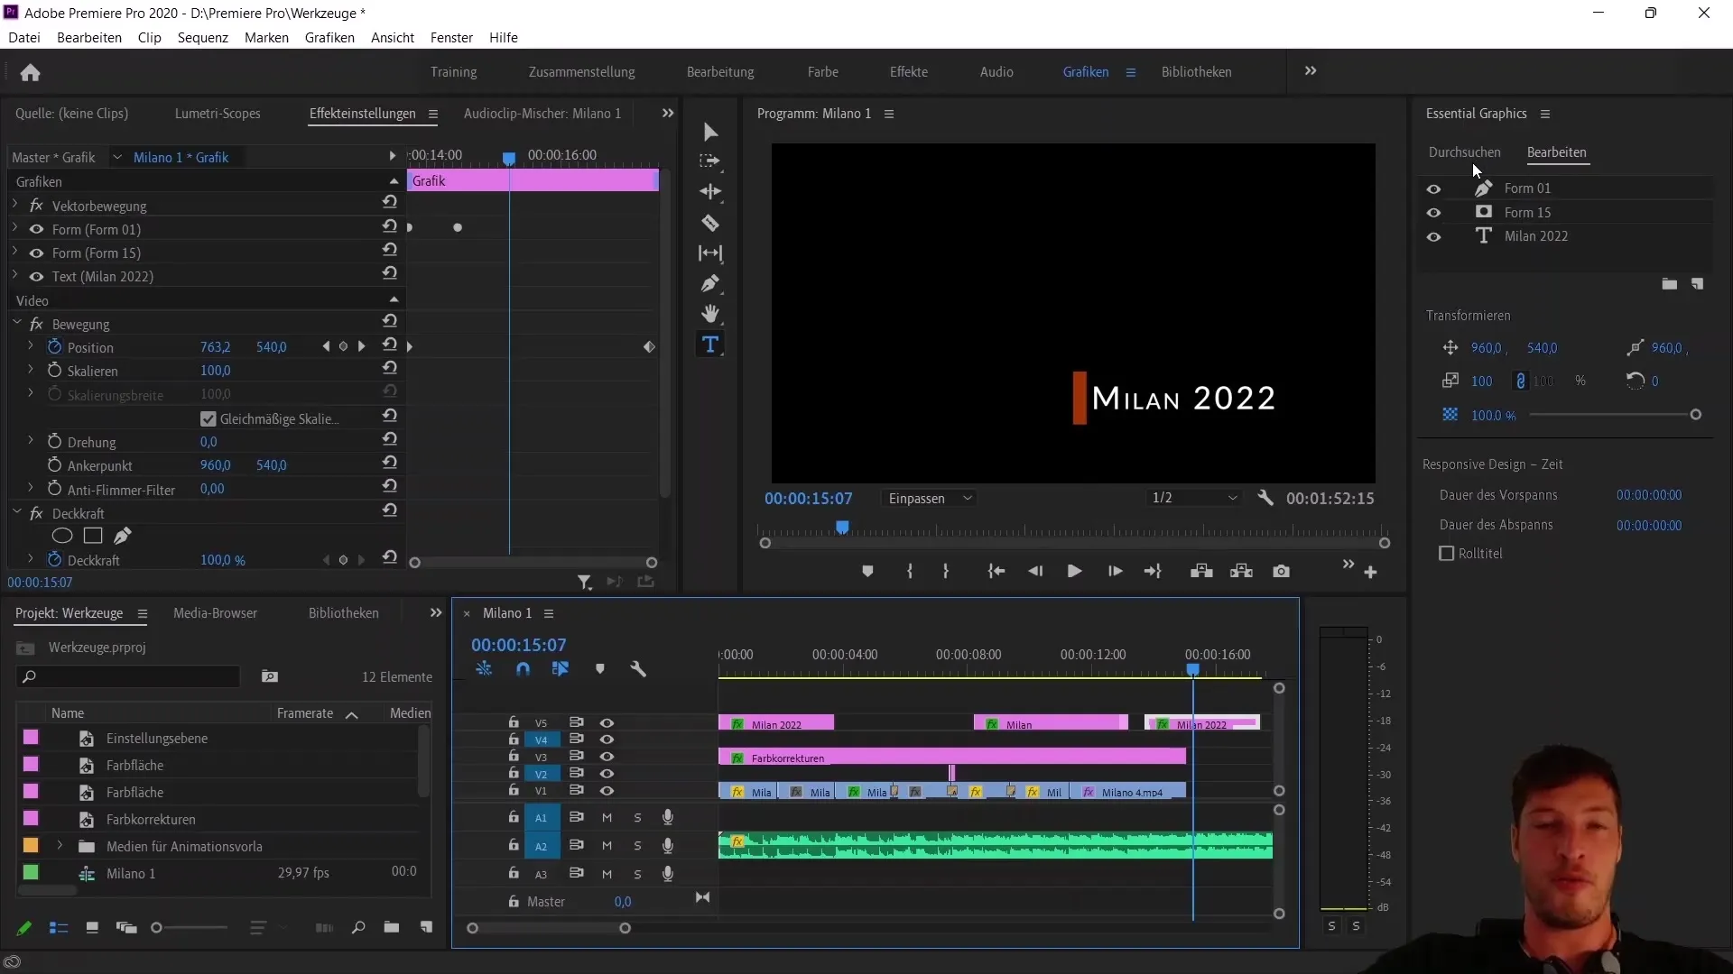This screenshot has height=974, width=1733.
Task: Select the Razor tool
Action: click(710, 223)
